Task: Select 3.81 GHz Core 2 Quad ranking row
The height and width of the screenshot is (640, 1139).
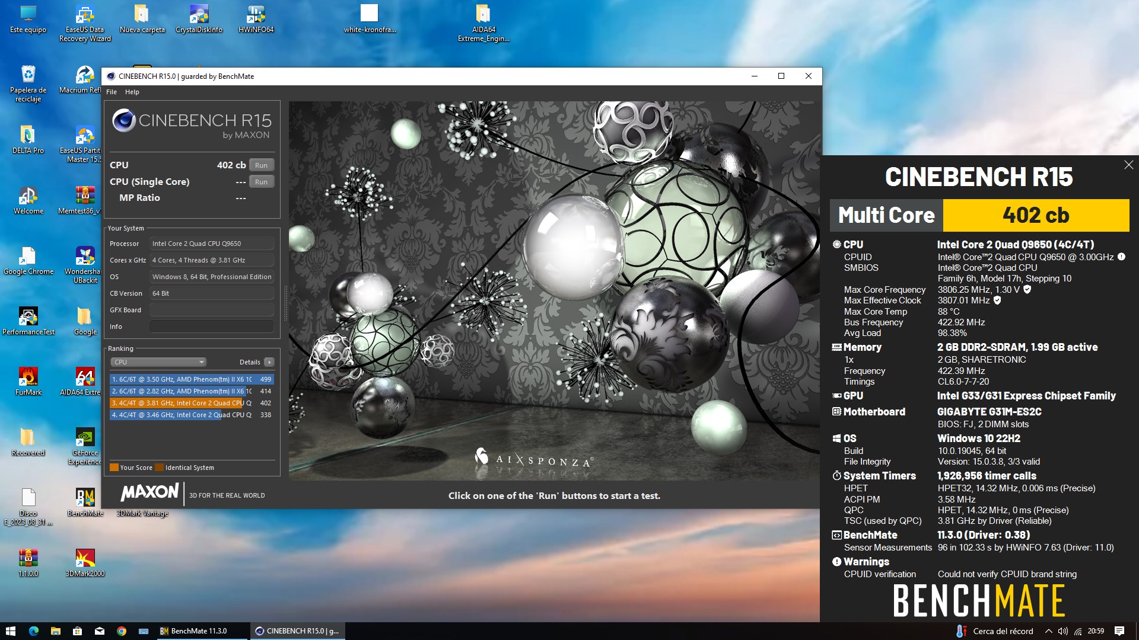Action: [x=192, y=403]
